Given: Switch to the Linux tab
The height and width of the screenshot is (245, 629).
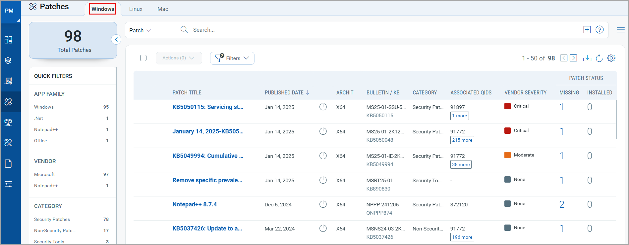Looking at the screenshot, I should (x=136, y=9).
